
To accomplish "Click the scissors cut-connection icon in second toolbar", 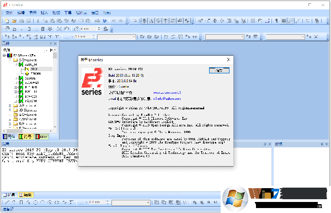I will pyautogui.click(x=60, y=29).
